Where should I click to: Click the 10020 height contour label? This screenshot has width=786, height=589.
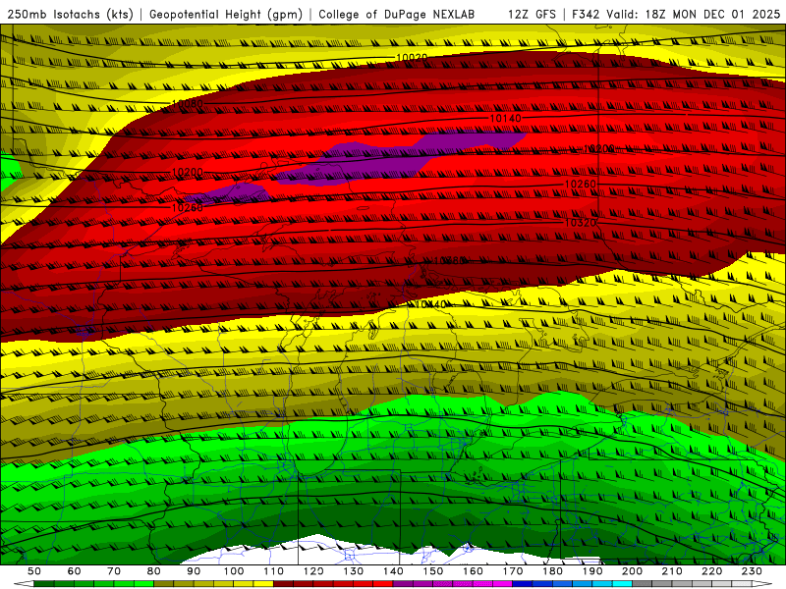tap(412, 58)
